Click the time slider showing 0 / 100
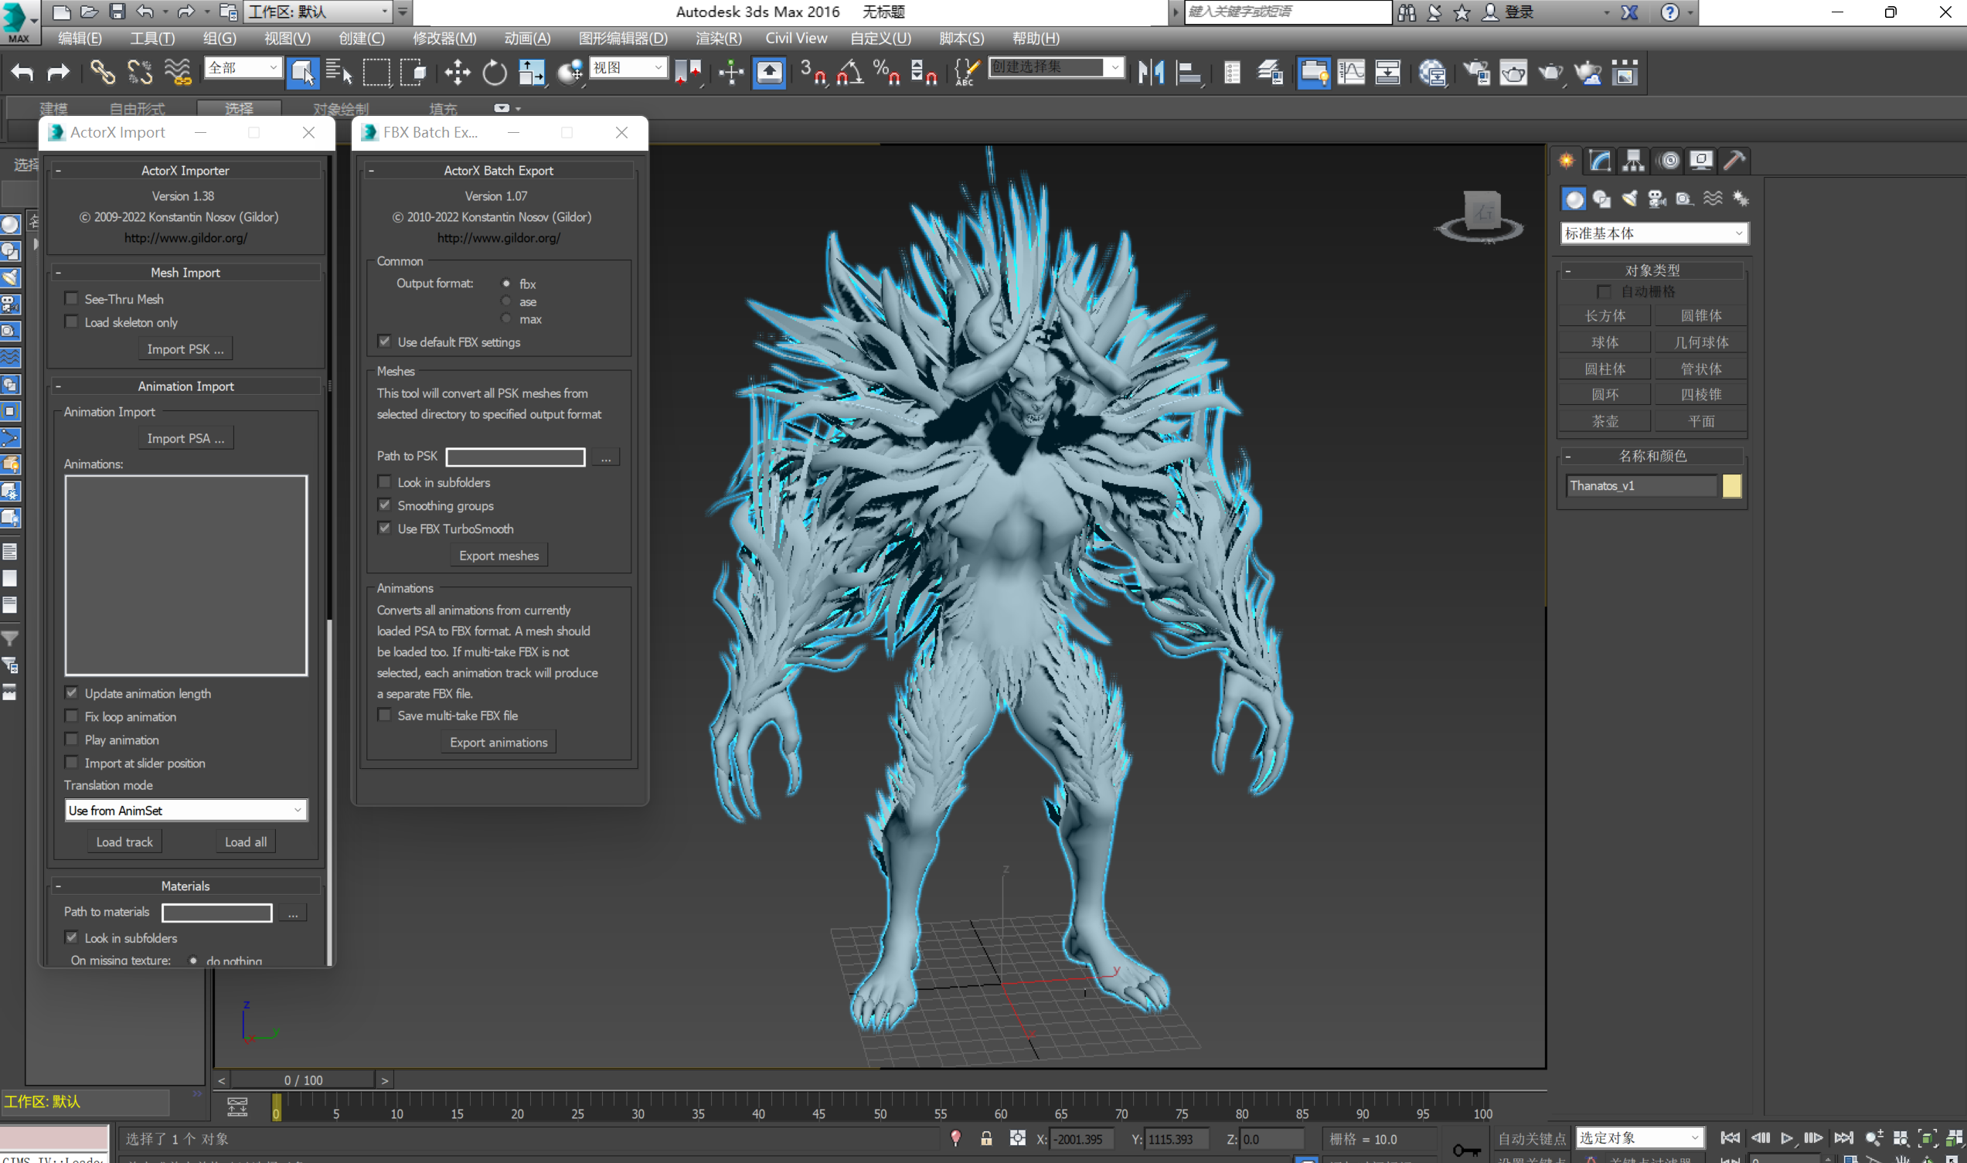This screenshot has height=1163, width=1967. (302, 1080)
